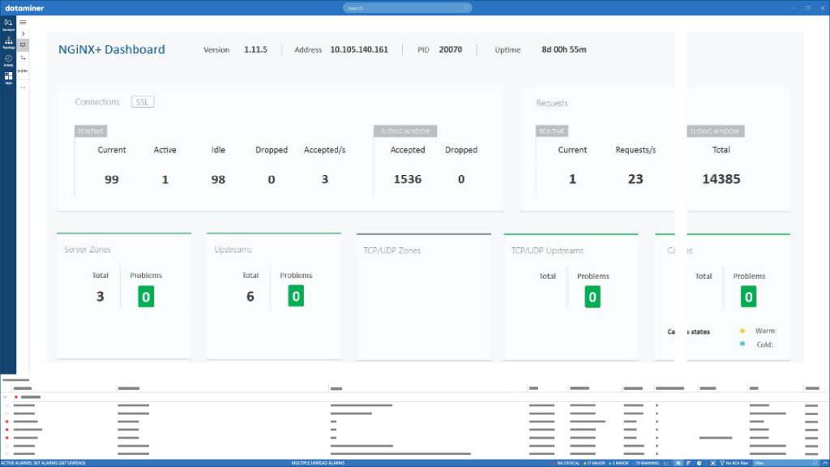Filter alarms by 5 MINOR
This screenshot has height=467, width=830.
618,463
